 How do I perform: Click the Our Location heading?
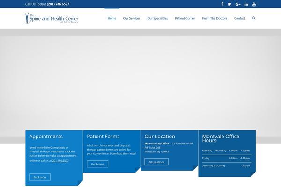[x=160, y=137]
